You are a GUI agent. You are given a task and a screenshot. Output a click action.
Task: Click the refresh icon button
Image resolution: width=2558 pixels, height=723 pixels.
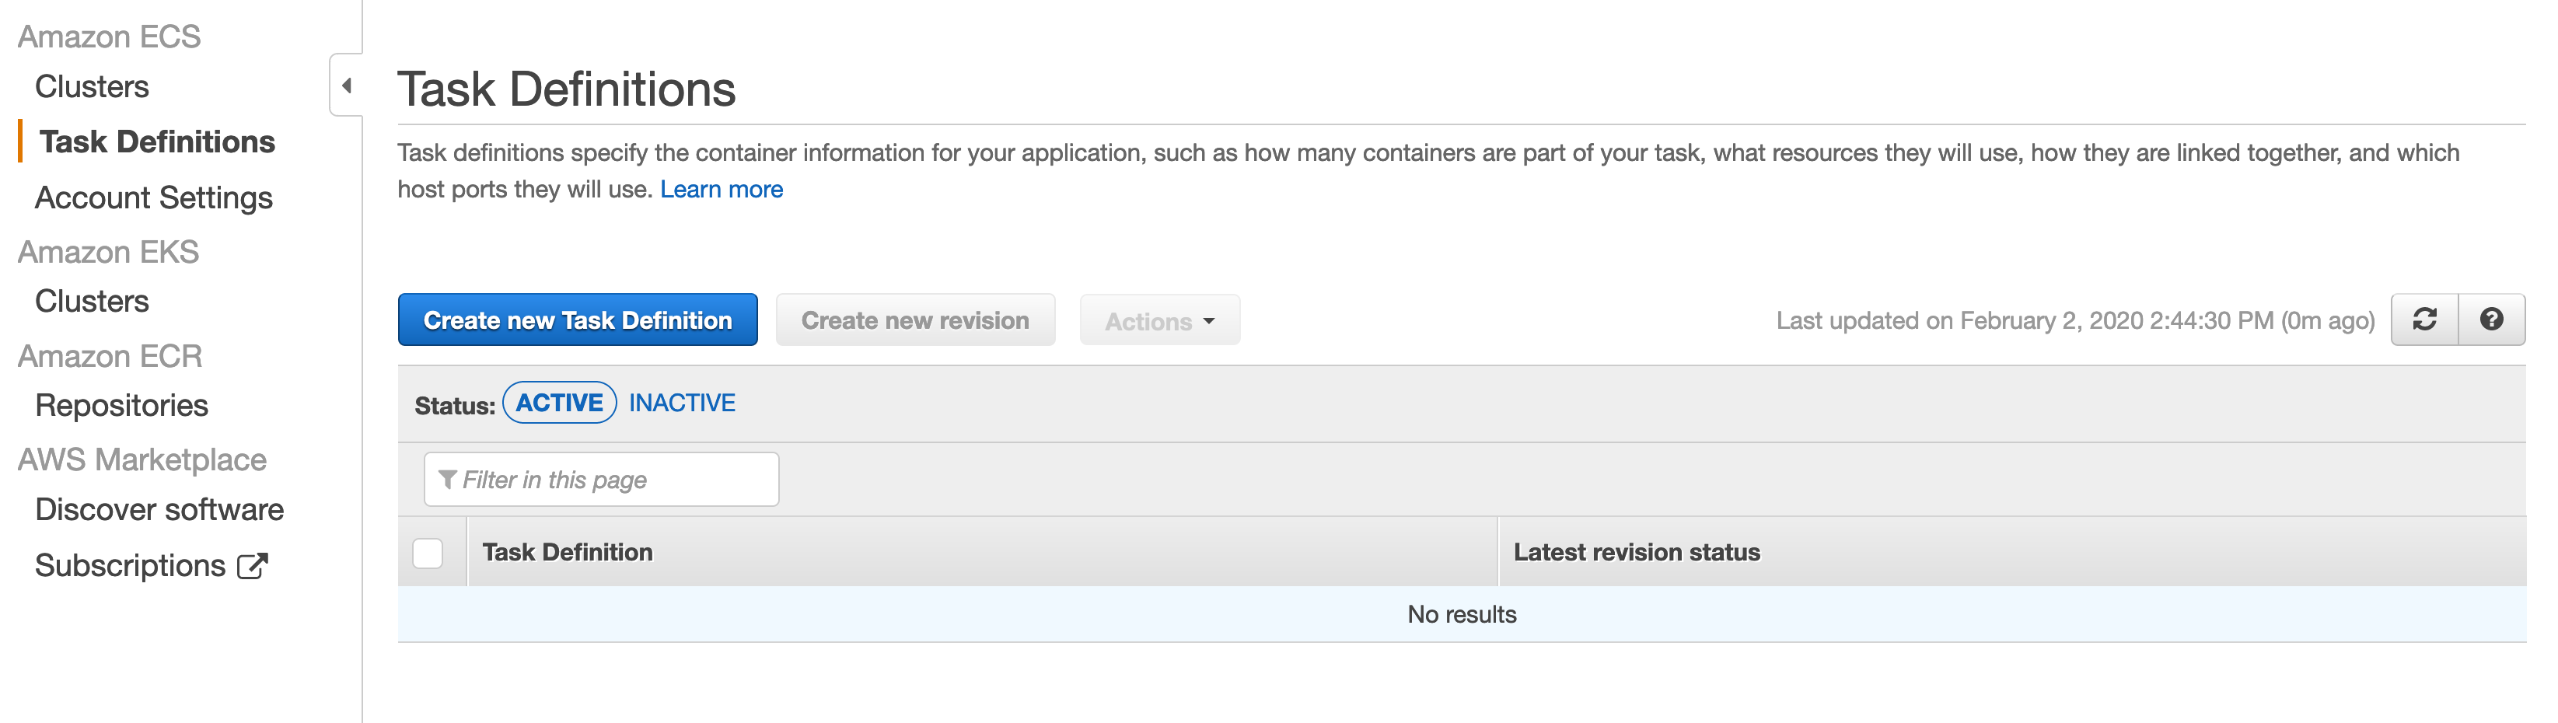coord(2424,320)
